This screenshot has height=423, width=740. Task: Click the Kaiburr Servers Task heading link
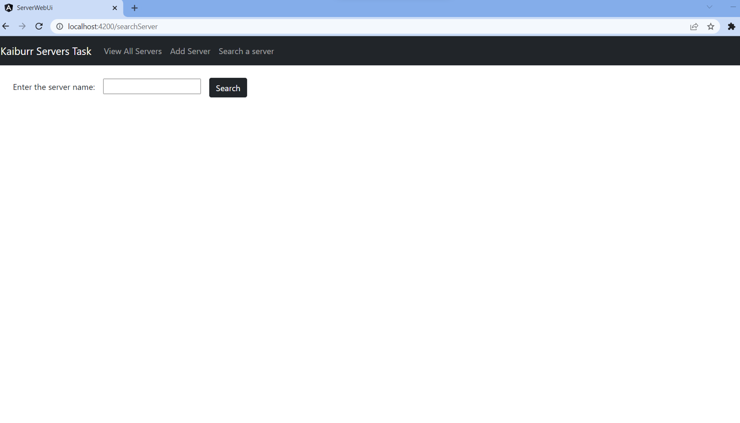point(46,51)
